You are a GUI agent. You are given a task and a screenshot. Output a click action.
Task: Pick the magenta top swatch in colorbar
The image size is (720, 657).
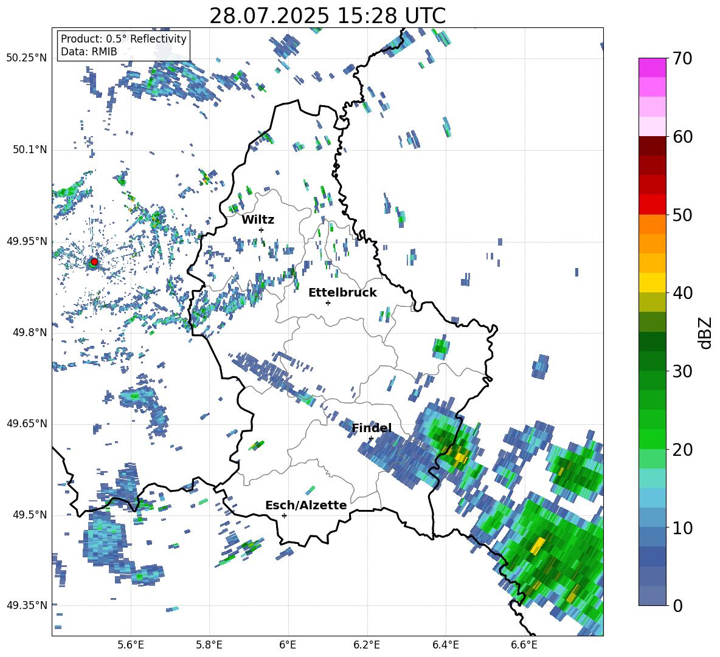point(652,67)
